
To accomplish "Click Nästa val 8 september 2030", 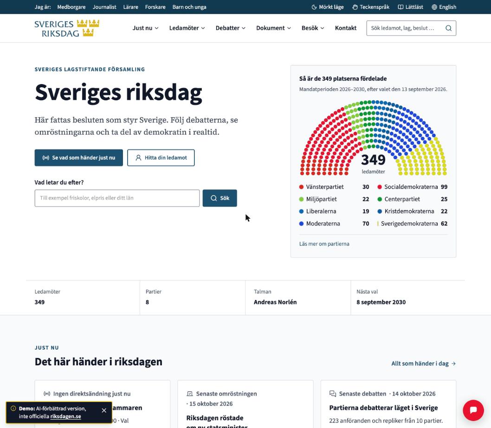I will click(x=381, y=297).
